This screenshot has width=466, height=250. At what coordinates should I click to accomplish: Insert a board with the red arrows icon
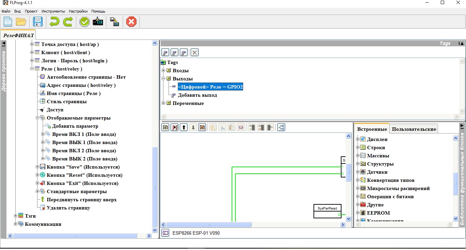175,127
